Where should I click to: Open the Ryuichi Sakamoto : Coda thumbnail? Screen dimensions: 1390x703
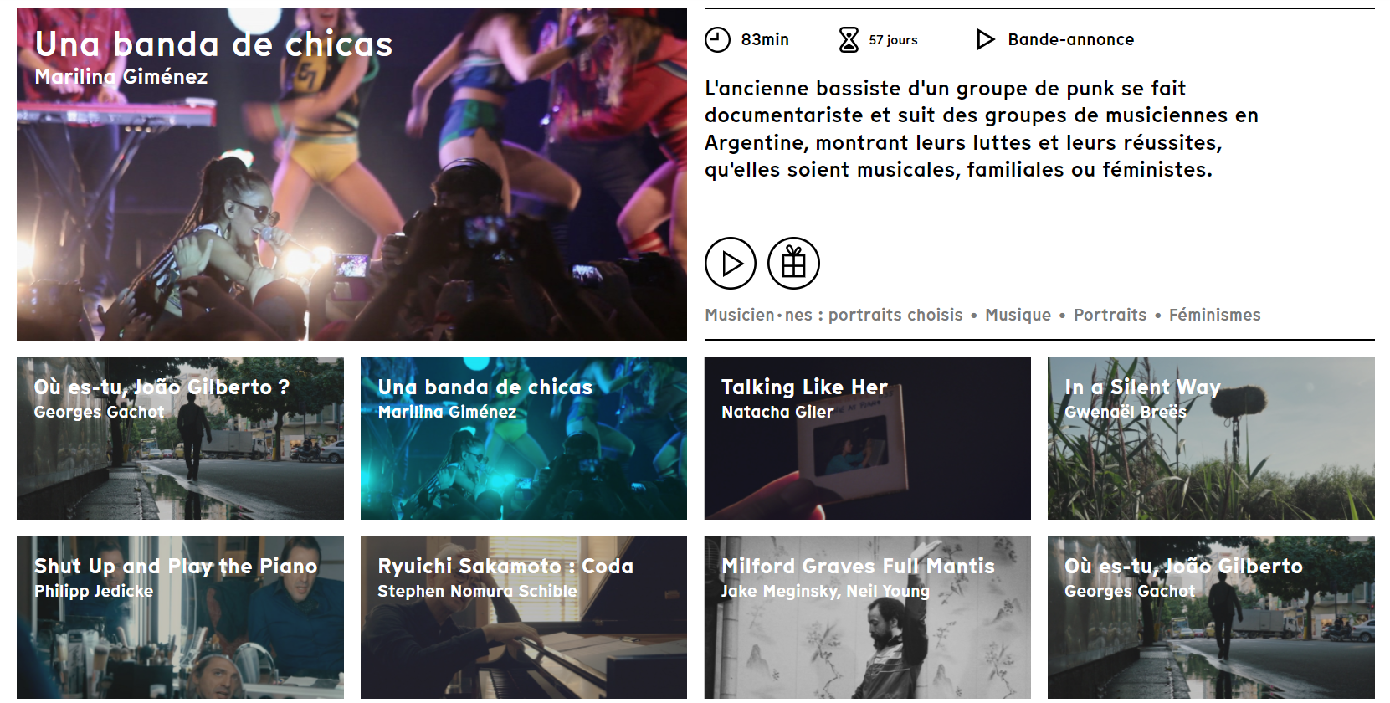pyautogui.click(x=523, y=618)
